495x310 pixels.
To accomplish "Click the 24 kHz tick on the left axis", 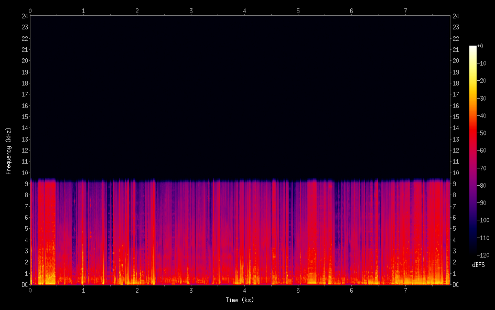I will coord(24,16).
